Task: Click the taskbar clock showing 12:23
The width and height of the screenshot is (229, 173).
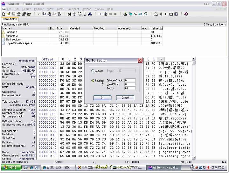Action: coord(218,168)
